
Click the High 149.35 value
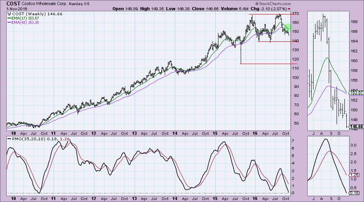[152, 9]
